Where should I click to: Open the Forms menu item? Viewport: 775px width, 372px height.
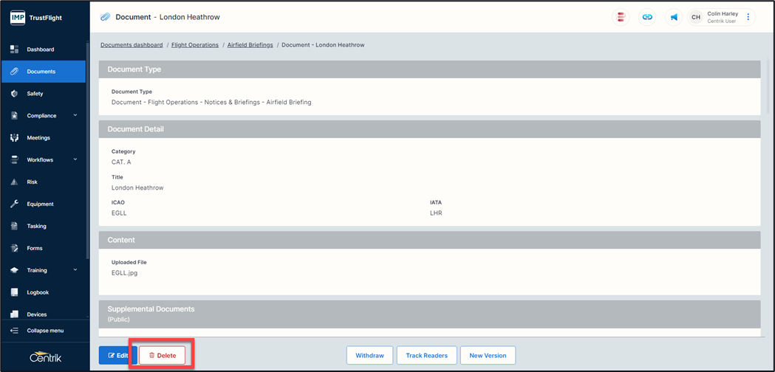[x=44, y=248]
